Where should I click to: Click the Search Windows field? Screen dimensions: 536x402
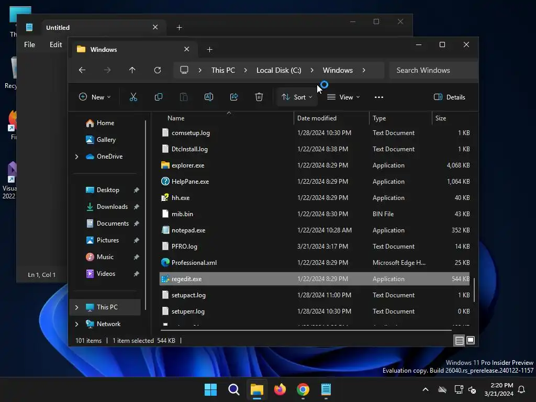coord(433,70)
